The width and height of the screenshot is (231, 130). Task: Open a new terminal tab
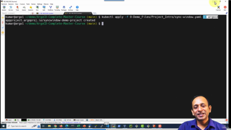[x=95, y=13]
